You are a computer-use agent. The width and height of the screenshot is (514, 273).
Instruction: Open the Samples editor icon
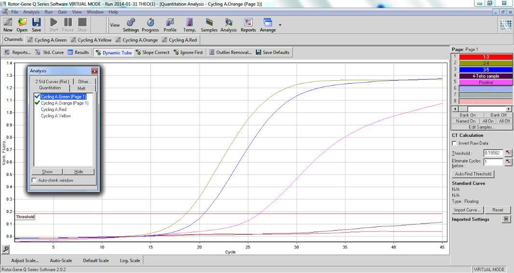click(x=209, y=25)
